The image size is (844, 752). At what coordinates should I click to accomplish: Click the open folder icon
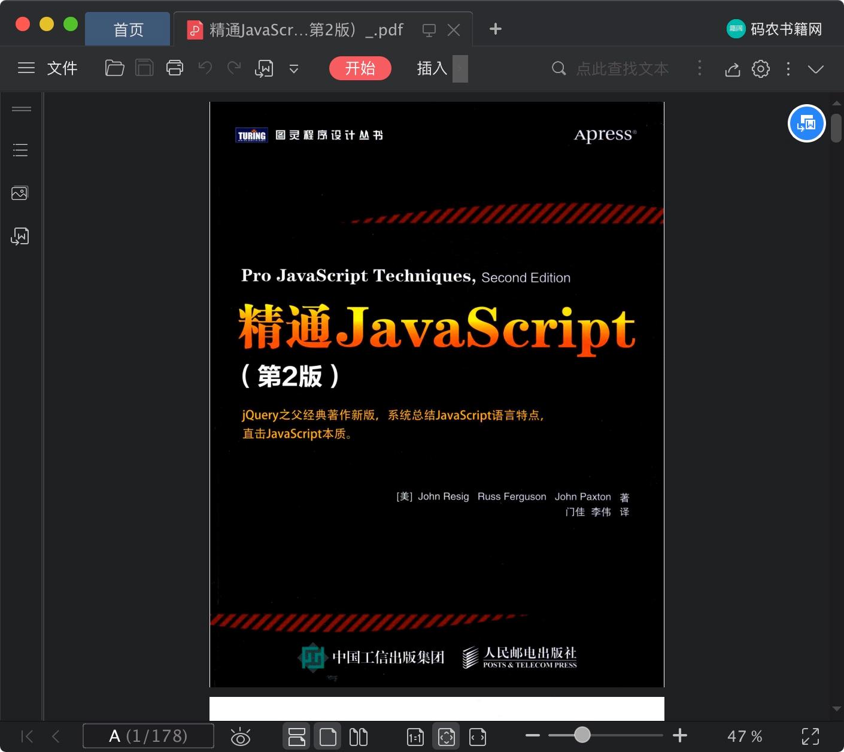coord(114,68)
